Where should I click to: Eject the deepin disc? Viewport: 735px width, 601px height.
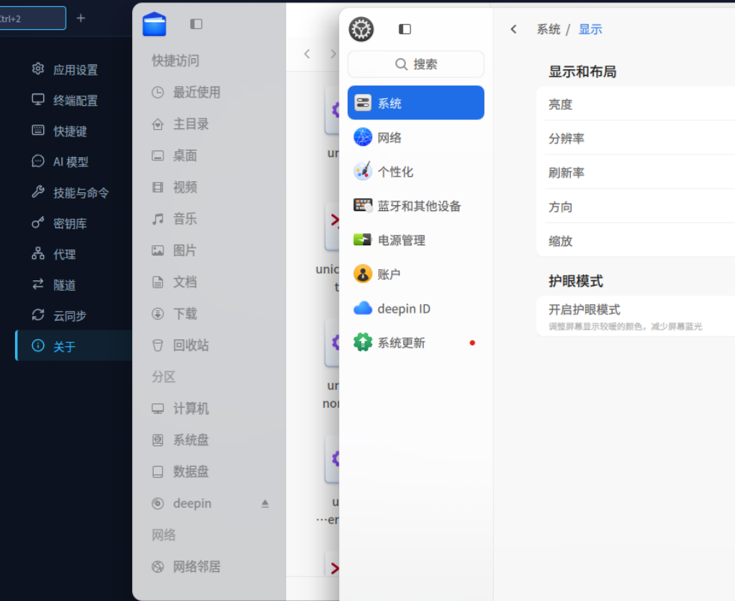(265, 503)
